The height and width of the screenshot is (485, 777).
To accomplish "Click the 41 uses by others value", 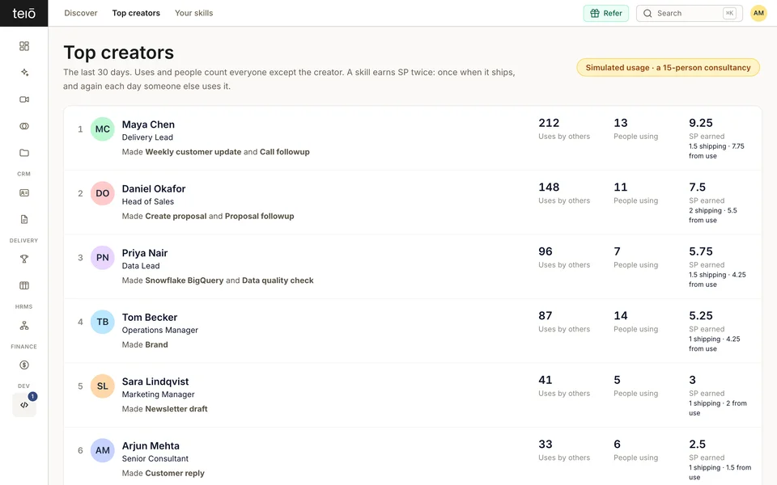I will click(x=546, y=380).
